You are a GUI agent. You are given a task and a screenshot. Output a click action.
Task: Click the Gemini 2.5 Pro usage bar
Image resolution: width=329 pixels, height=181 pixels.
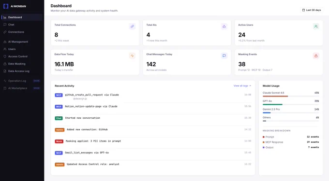click(x=291, y=113)
